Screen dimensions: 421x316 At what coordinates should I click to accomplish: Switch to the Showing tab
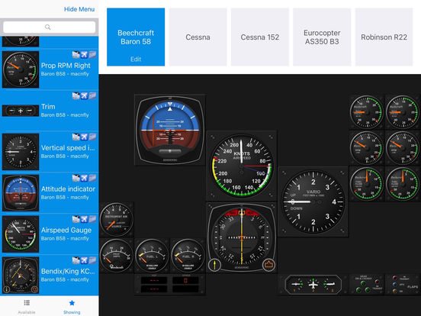72,306
